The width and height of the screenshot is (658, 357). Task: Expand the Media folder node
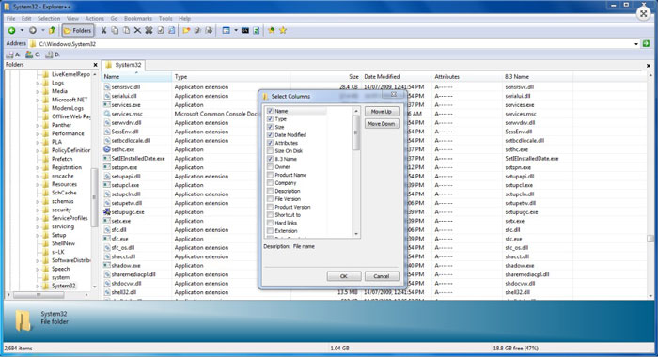37,91
